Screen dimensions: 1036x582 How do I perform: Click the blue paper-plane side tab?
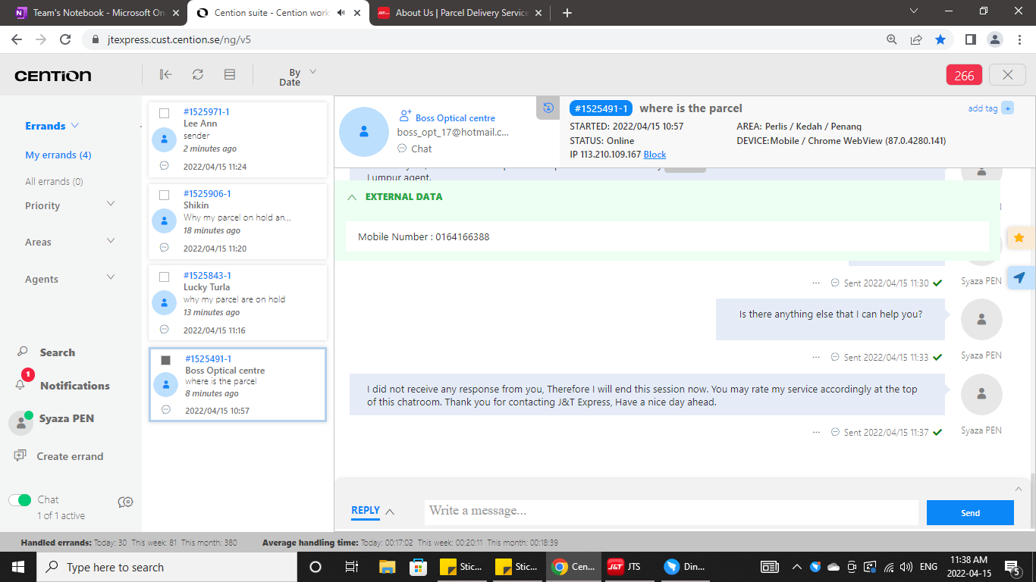[x=1019, y=277]
